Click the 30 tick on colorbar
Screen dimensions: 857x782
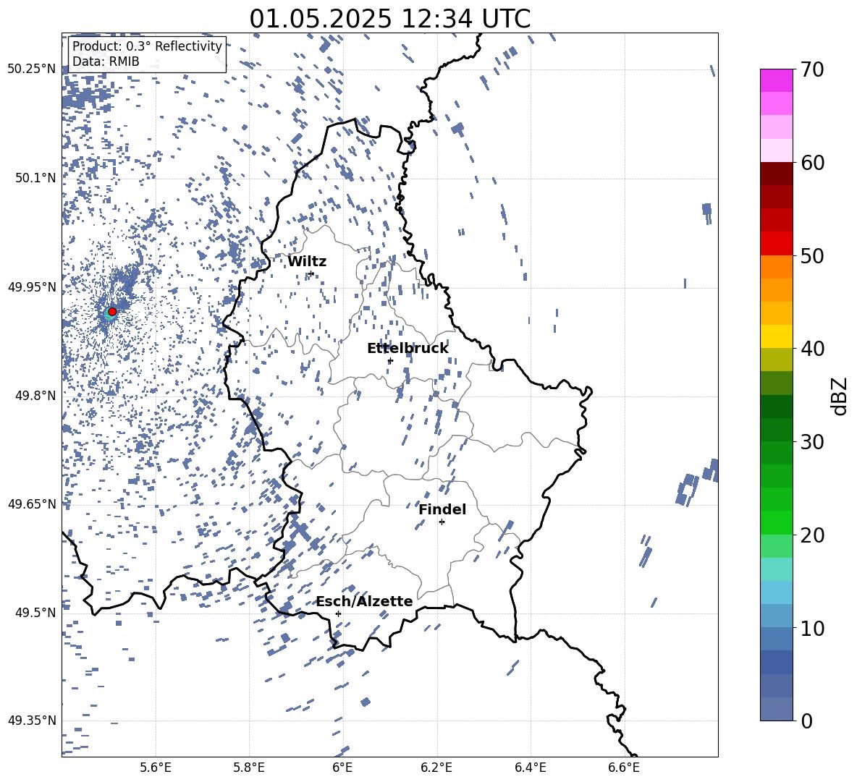coord(811,442)
